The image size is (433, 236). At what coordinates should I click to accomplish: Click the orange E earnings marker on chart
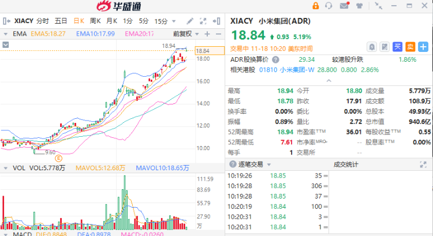click(58, 158)
